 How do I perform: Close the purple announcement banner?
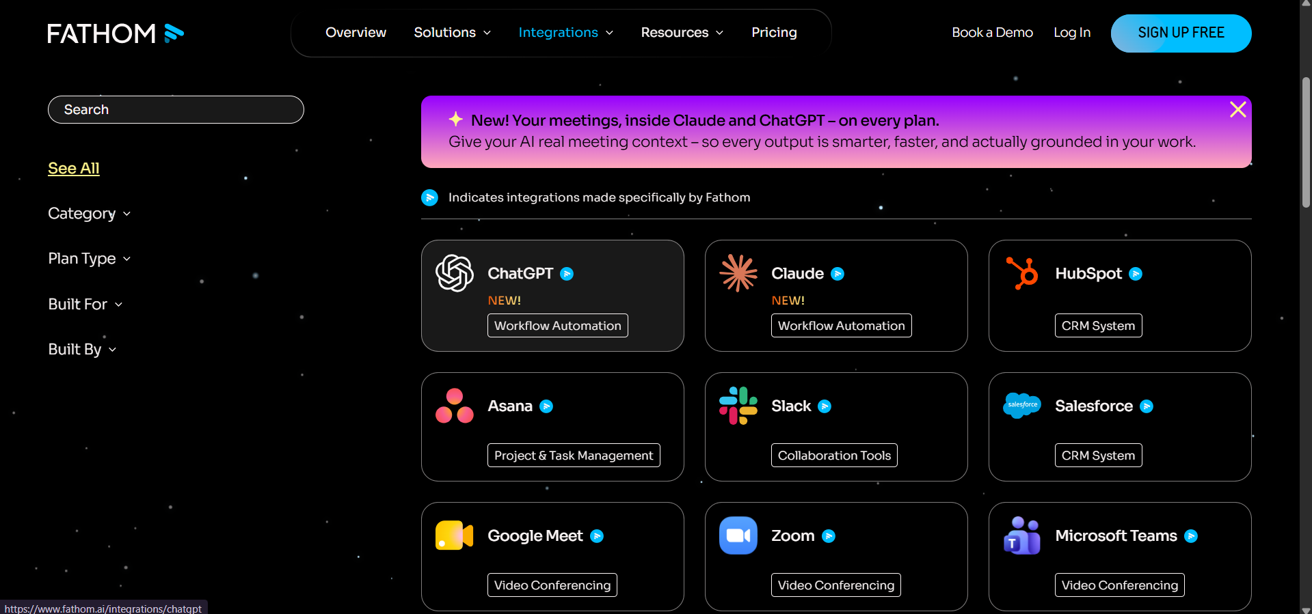pos(1237,109)
